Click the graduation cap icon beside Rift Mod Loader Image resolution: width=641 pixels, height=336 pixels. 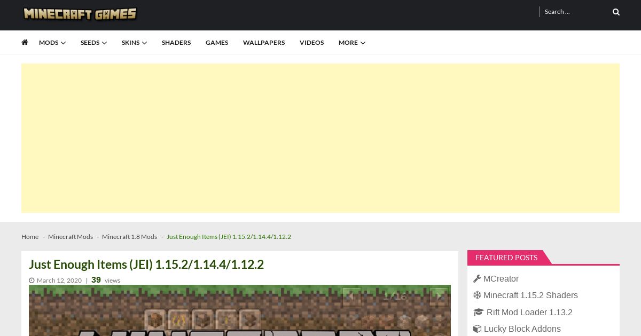(x=479, y=312)
